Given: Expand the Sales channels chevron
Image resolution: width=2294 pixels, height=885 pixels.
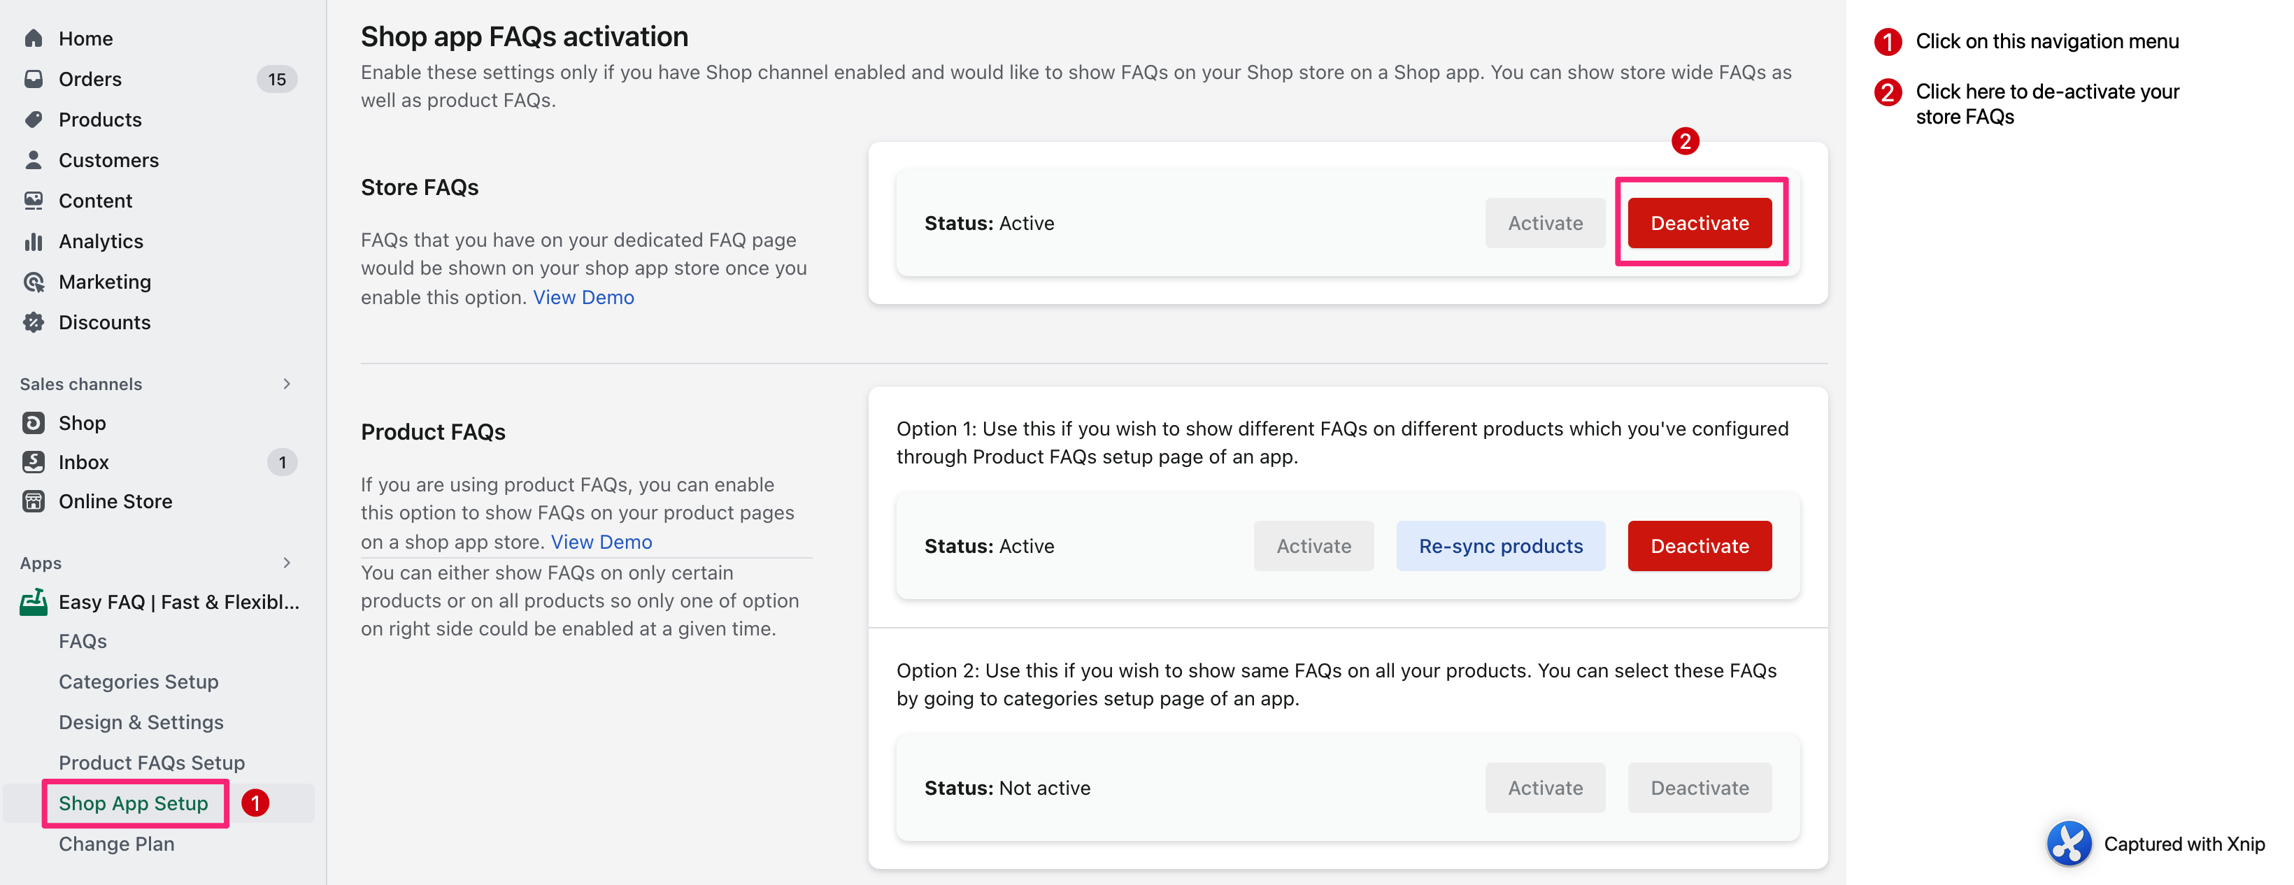Looking at the screenshot, I should [x=286, y=384].
